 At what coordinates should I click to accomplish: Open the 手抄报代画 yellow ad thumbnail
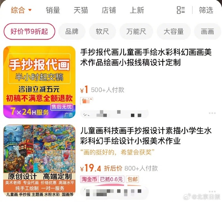click(39, 82)
